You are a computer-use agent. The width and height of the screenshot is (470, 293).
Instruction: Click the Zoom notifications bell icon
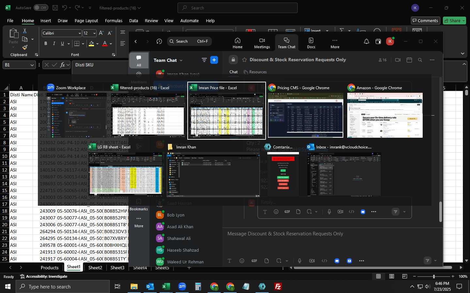(367, 41)
